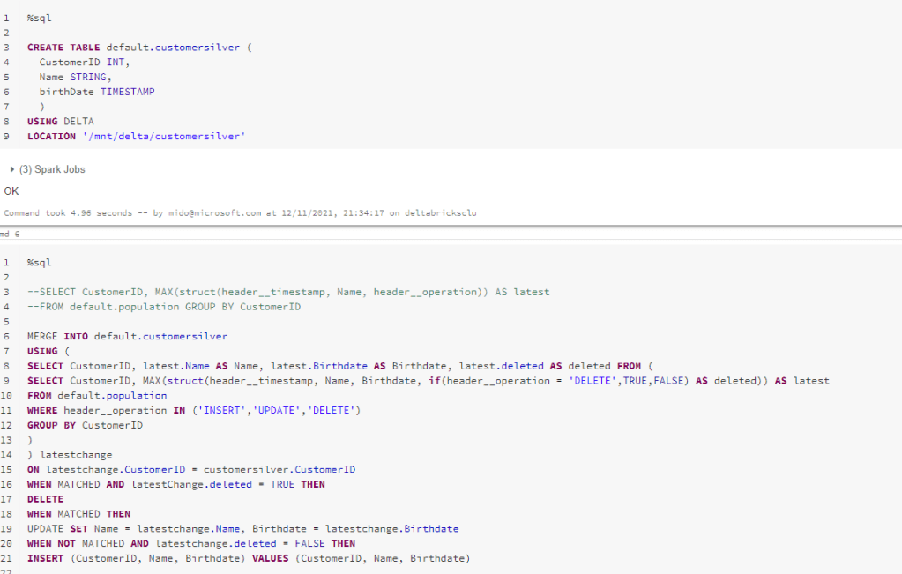Click the OK output result text
The width and height of the screenshot is (902, 574).
[x=11, y=190]
